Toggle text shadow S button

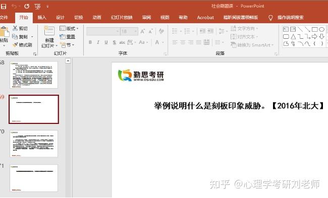[x=114, y=42]
